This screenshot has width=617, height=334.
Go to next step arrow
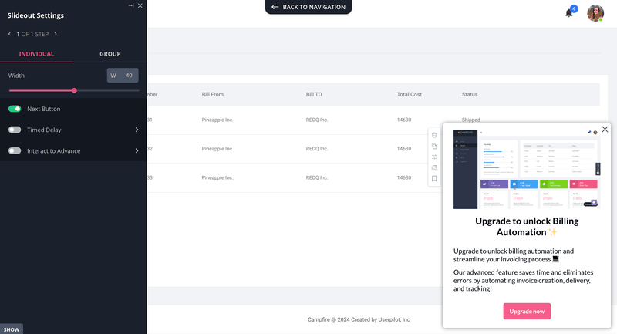tap(56, 34)
